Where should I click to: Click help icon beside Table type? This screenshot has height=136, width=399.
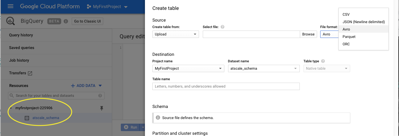(323, 61)
